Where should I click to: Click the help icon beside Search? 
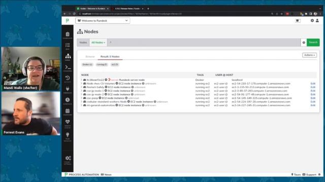(x=304, y=42)
